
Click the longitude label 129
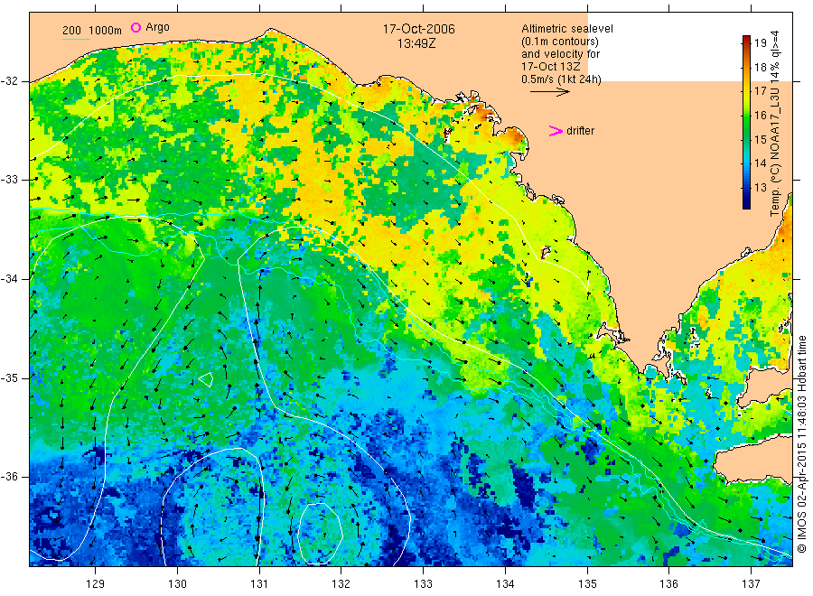tap(96, 584)
